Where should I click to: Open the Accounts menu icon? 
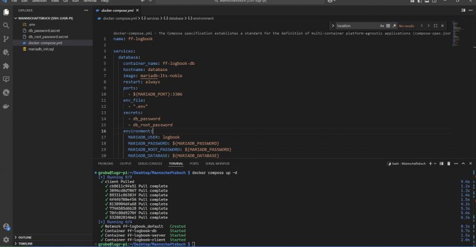[6, 227]
